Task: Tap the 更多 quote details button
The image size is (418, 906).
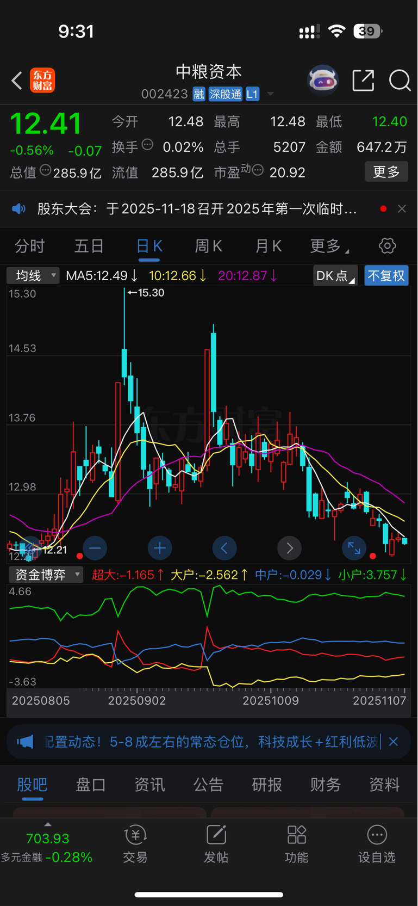Action: [386, 172]
